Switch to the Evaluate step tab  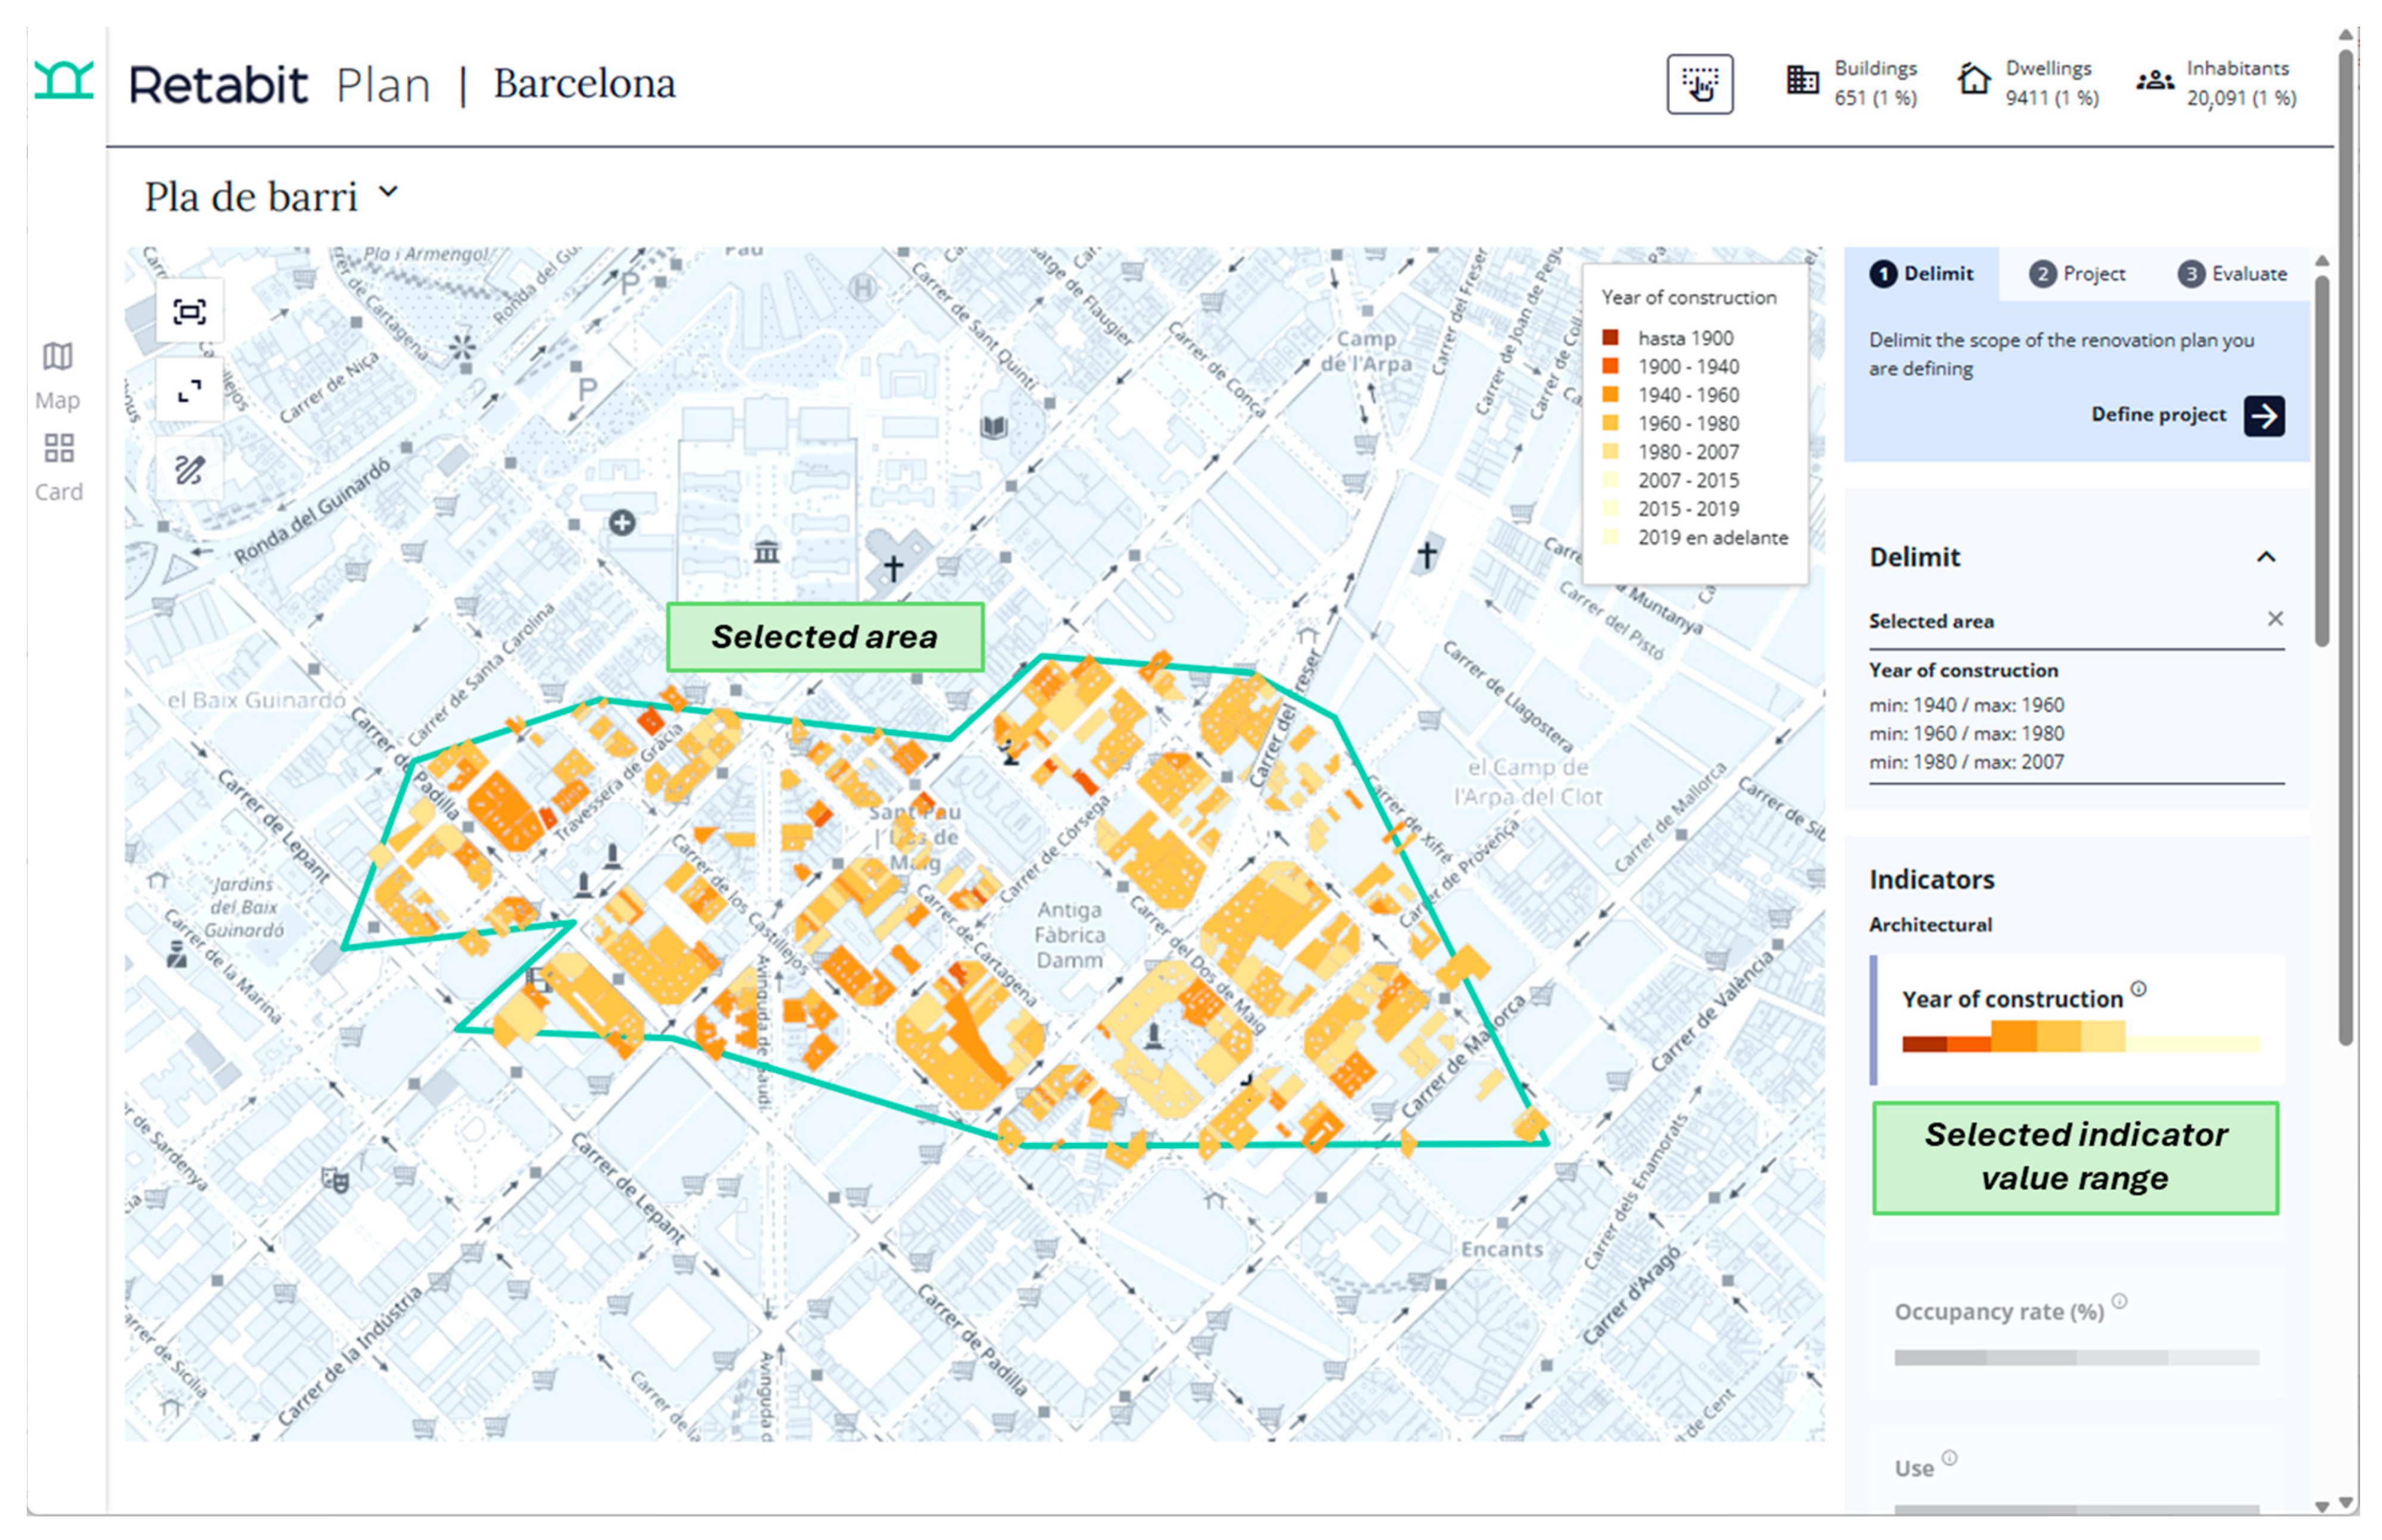(x=2231, y=274)
